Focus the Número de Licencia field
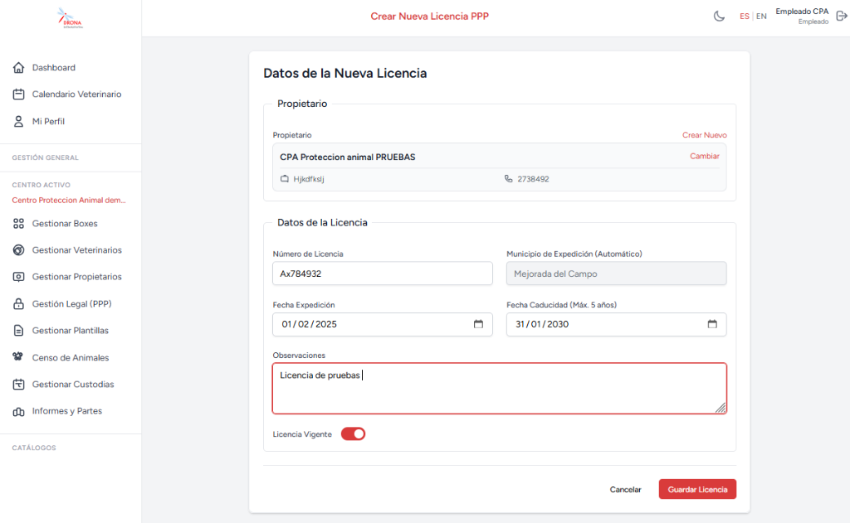The width and height of the screenshot is (850, 523). 382,274
